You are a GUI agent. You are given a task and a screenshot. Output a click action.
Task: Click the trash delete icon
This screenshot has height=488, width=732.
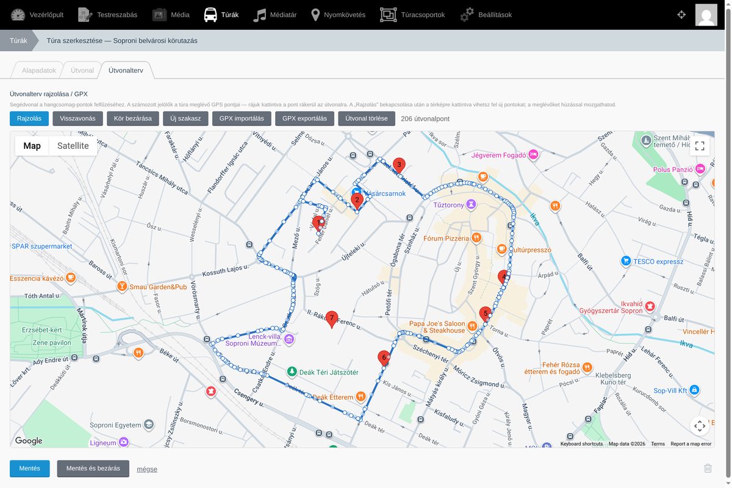pos(708,468)
